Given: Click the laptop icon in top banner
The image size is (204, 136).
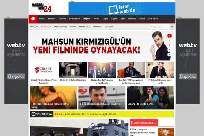Looking at the screenshot, I should [x=114, y=10].
